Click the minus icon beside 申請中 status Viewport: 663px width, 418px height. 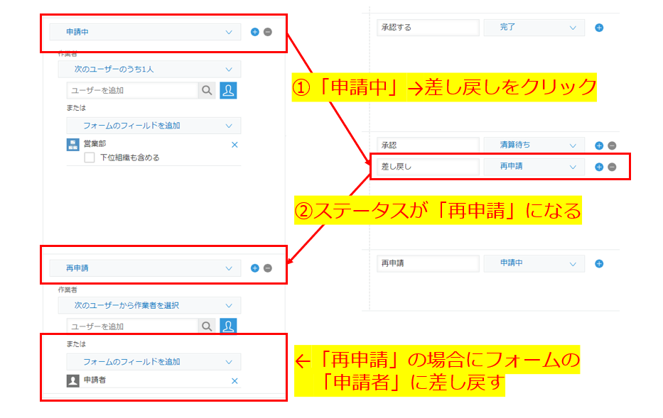pos(268,32)
